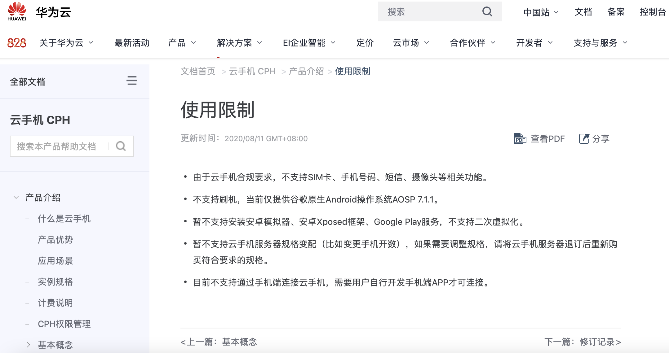Screen dimensions: 669x353
Task: Go to next article 修订记录
Action: (583, 342)
